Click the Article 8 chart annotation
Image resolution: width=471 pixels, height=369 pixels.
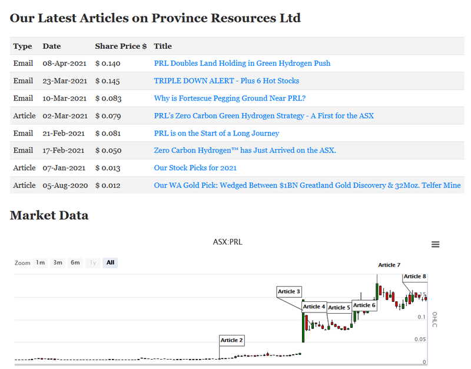coord(415,277)
